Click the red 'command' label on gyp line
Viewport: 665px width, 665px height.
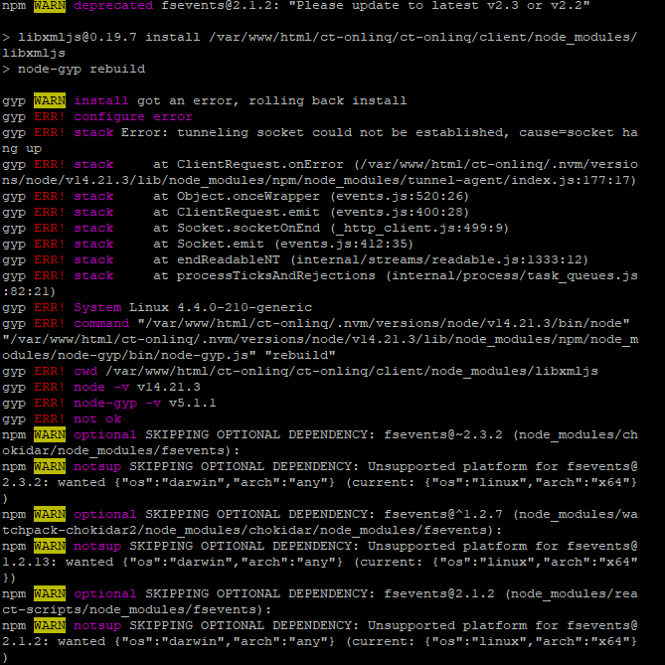pyautogui.click(x=101, y=323)
